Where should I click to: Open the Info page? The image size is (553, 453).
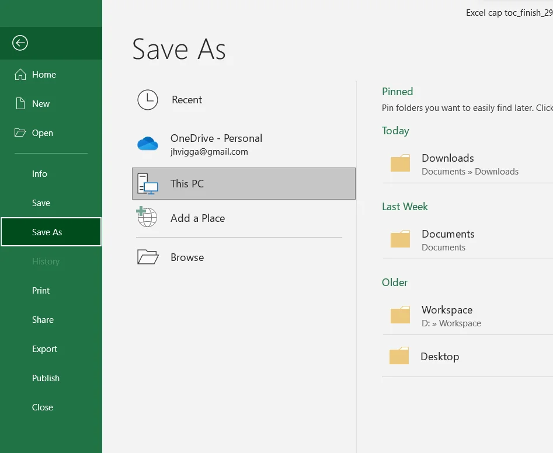point(51,174)
